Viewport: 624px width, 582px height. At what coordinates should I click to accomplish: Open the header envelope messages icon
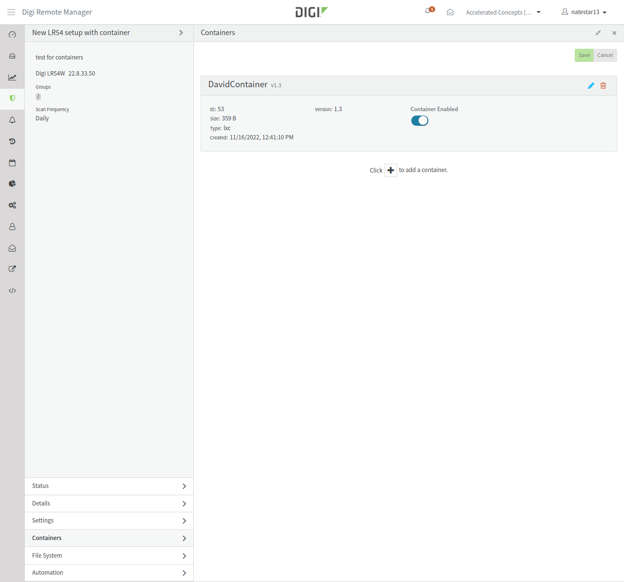pos(450,12)
